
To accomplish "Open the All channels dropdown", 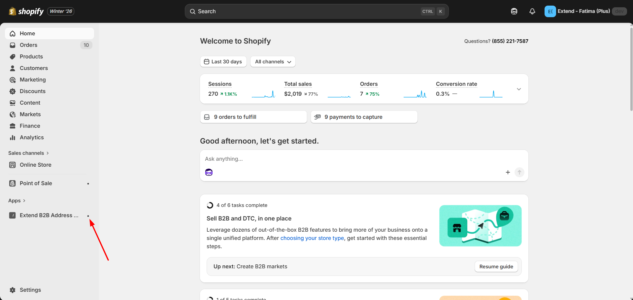I will 273,62.
